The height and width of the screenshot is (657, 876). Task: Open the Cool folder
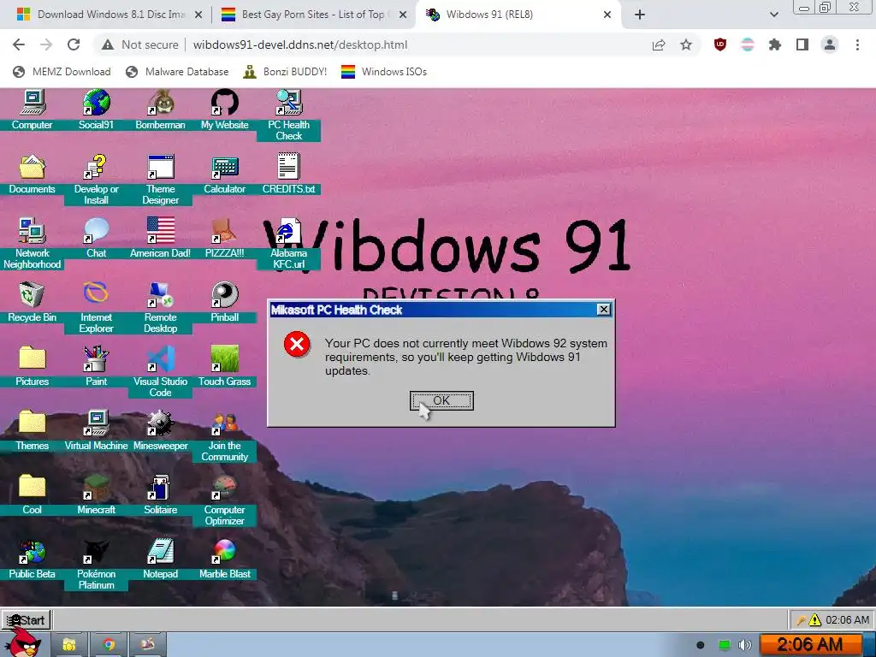32,495
